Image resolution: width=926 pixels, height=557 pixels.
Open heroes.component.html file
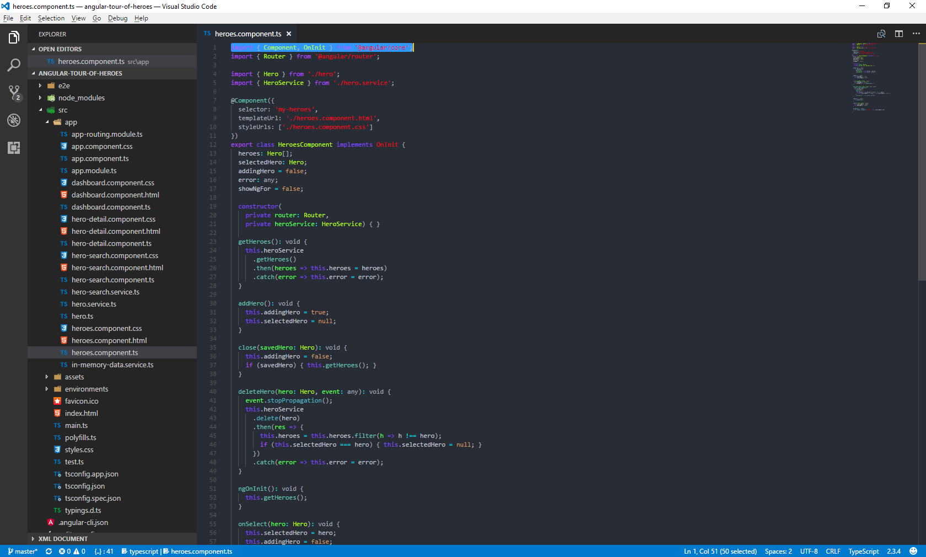tap(112, 341)
